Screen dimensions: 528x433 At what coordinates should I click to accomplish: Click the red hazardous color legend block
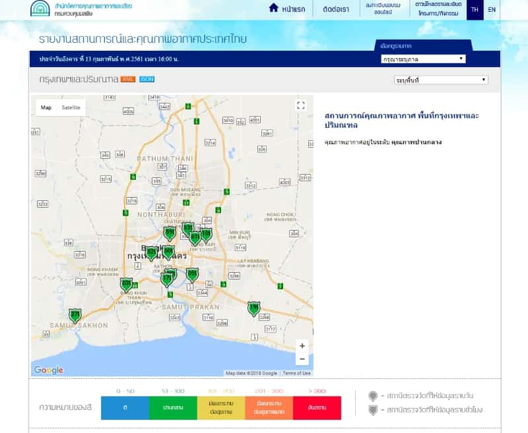(x=317, y=408)
